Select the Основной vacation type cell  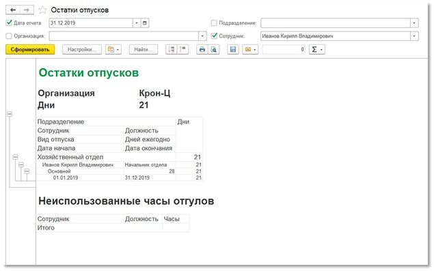80,171
